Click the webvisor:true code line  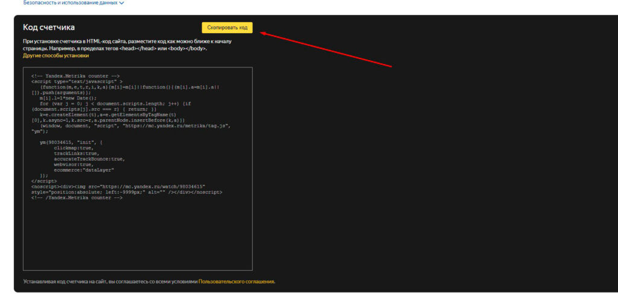coord(74,164)
